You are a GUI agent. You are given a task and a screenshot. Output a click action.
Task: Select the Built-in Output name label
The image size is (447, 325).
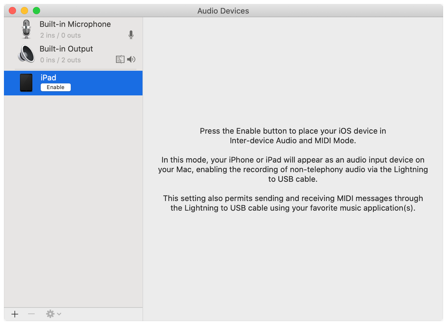66,49
